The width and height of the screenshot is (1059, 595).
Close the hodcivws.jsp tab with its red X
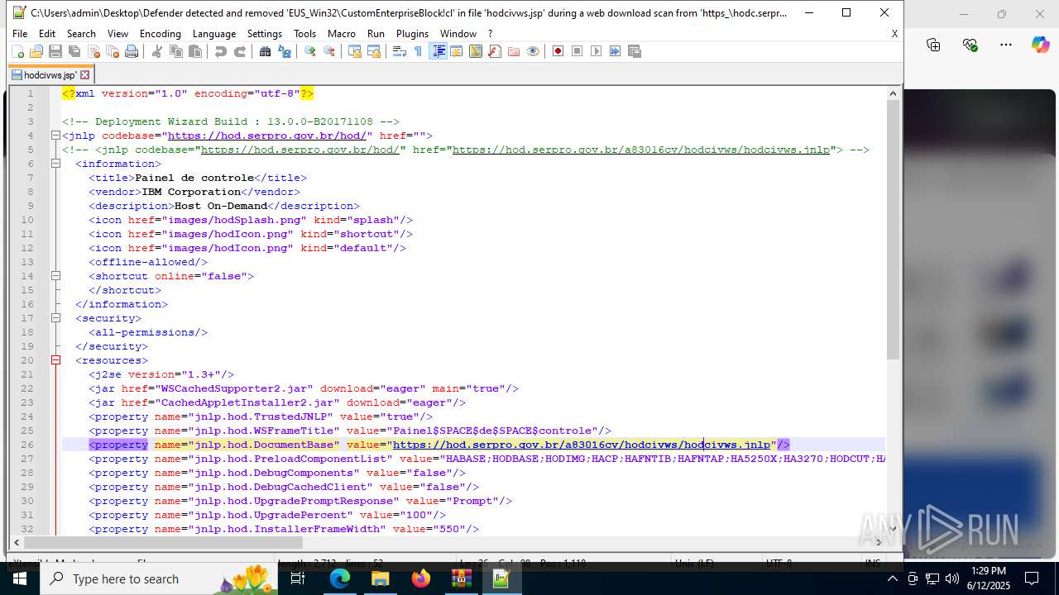(x=84, y=75)
